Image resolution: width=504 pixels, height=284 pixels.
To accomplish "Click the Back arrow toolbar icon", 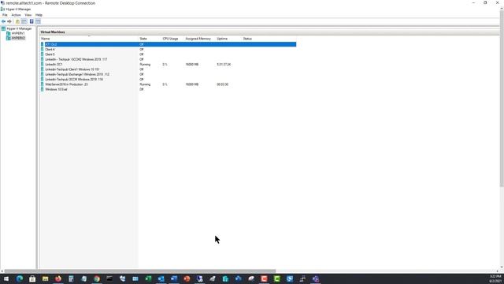I will tap(3, 21).
